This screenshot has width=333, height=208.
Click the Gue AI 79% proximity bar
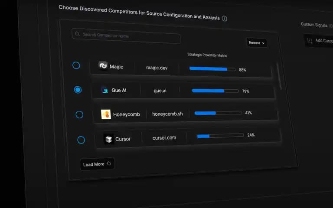(x=215, y=91)
